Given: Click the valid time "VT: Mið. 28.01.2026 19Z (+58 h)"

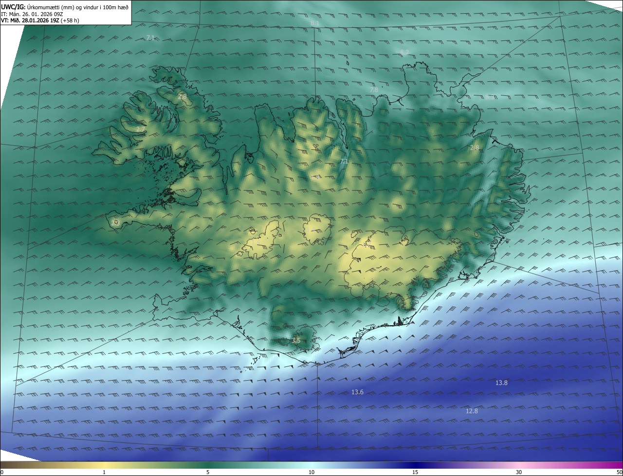Looking at the screenshot, I should tap(40, 20).
